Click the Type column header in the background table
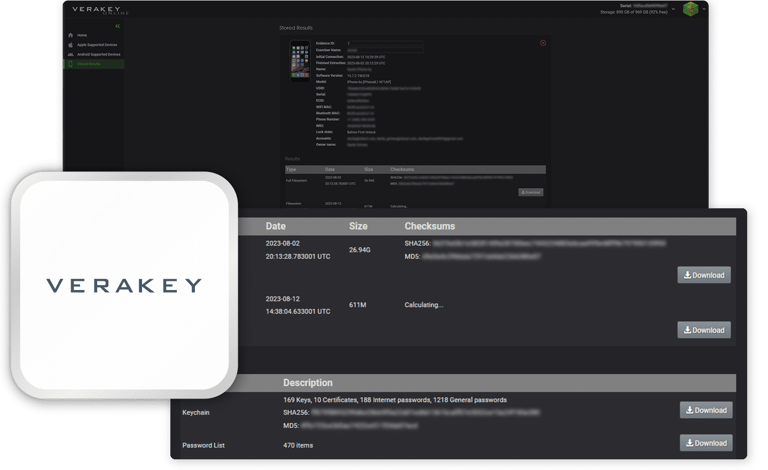 (x=291, y=169)
